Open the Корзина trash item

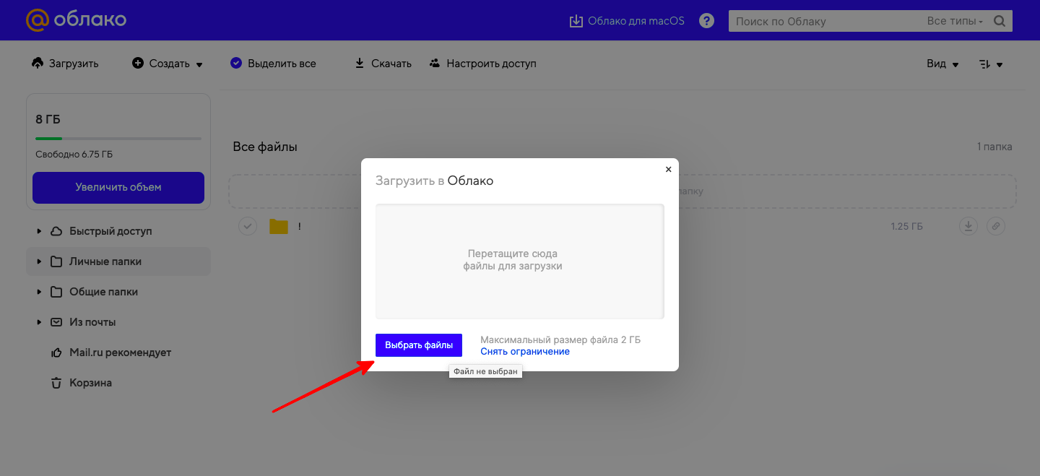click(x=90, y=383)
